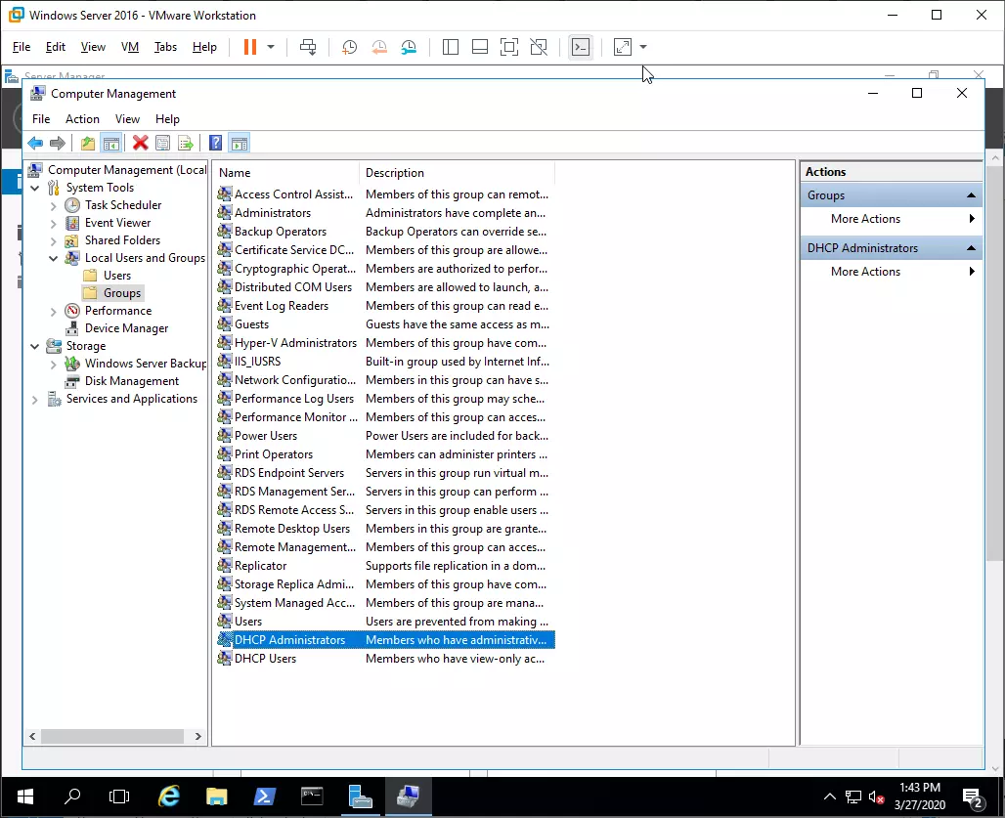Sort by Description column header
This screenshot has height=818, width=1005.
[457, 173]
